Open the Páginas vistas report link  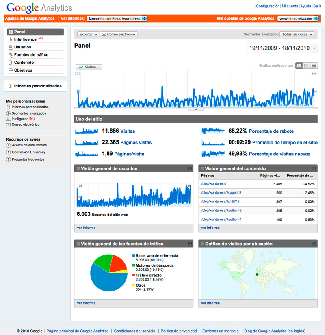(136, 143)
